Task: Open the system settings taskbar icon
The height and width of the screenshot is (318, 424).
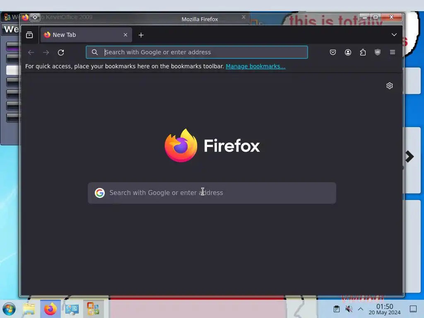Action: pyautogui.click(x=72, y=309)
